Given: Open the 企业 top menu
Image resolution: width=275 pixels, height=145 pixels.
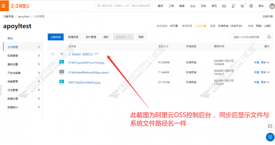Looking at the screenshot, I should click(192, 6).
